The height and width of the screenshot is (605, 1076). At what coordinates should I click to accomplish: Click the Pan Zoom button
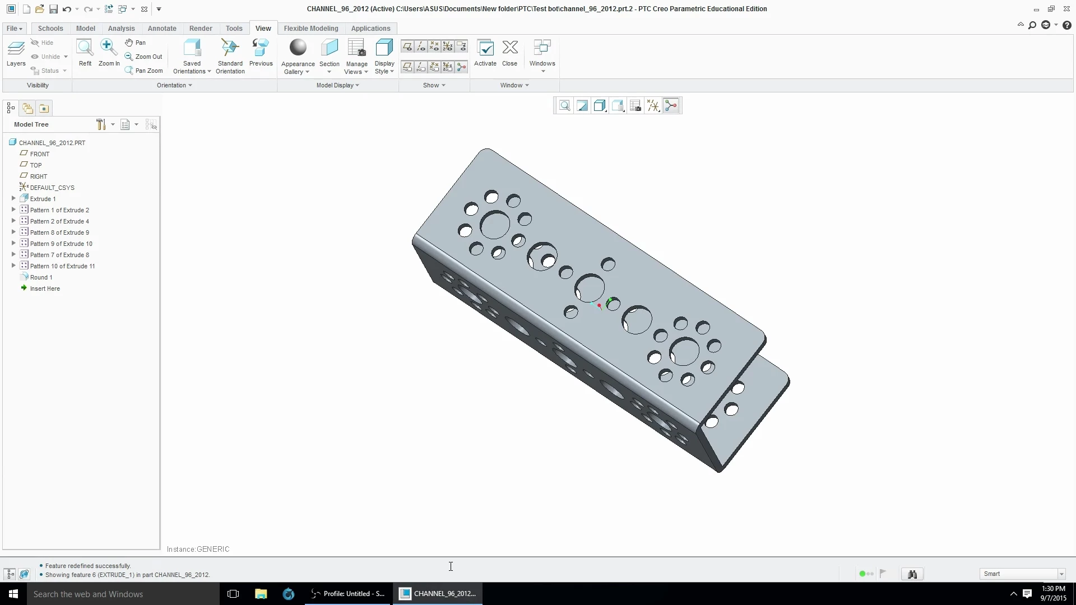144,71
